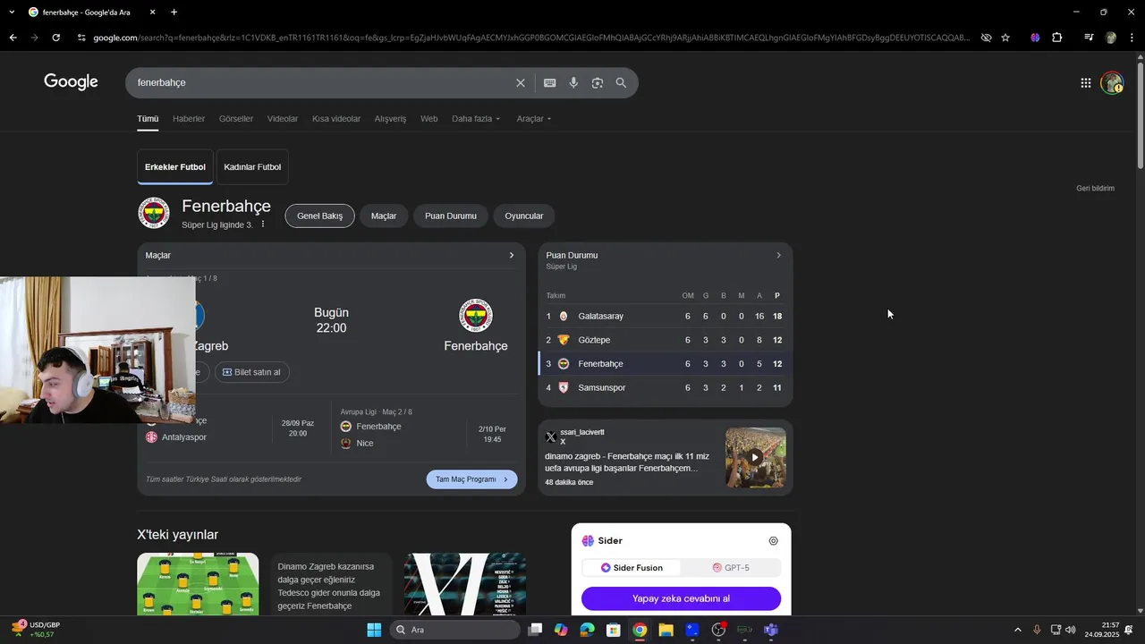Click the Bilet satın al button
1145x644 pixels.
251,372
